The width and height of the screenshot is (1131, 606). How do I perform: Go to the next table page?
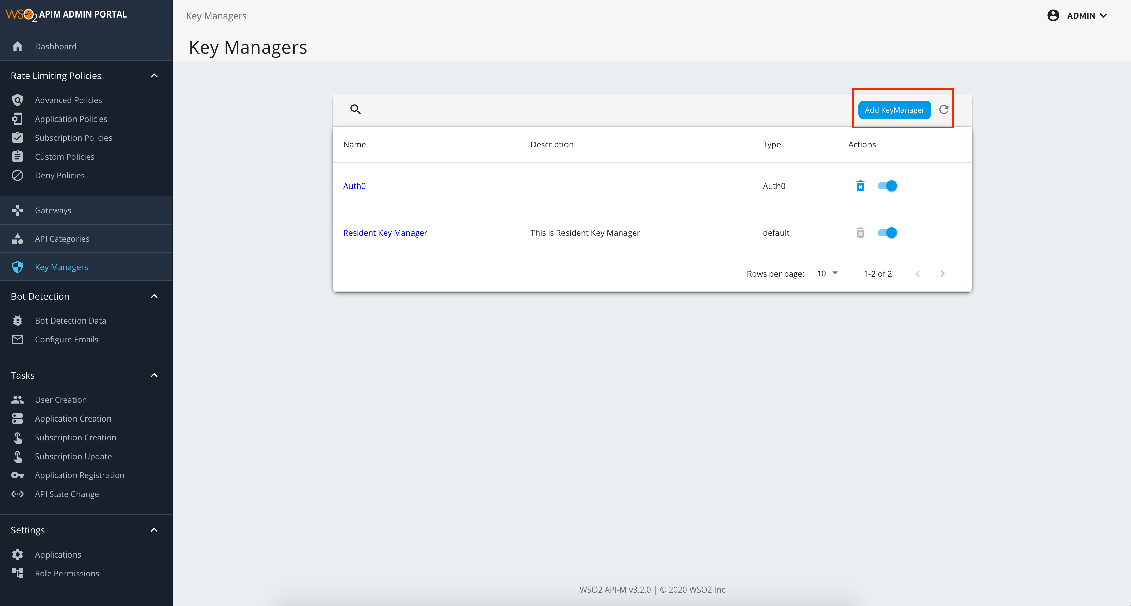(x=942, y=274)
